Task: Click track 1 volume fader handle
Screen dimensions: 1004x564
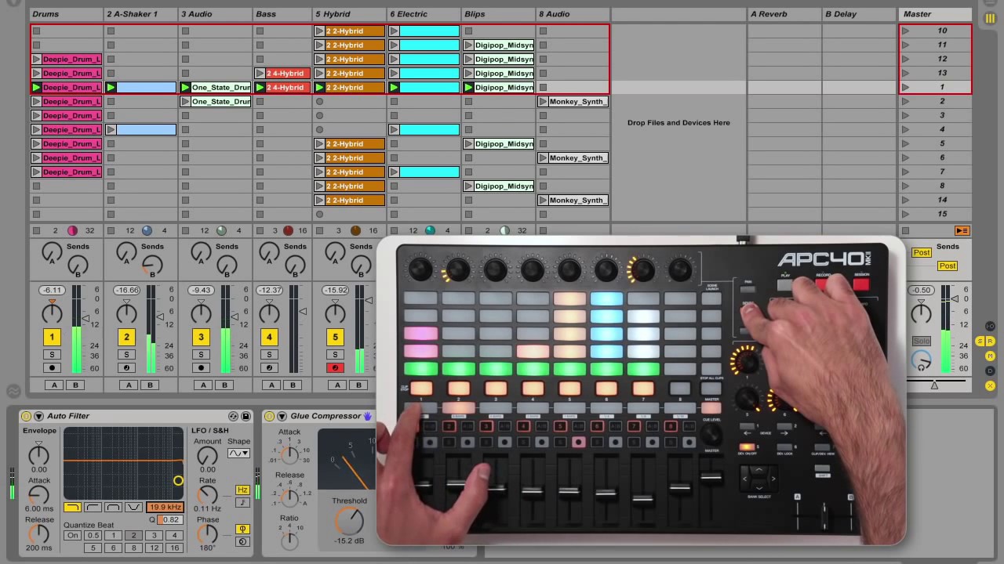Action: 85,319
